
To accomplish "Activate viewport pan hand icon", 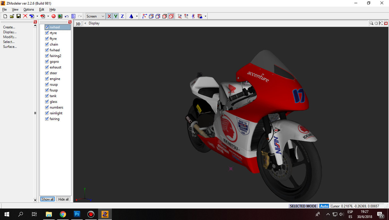I will (x=376, y=23).
